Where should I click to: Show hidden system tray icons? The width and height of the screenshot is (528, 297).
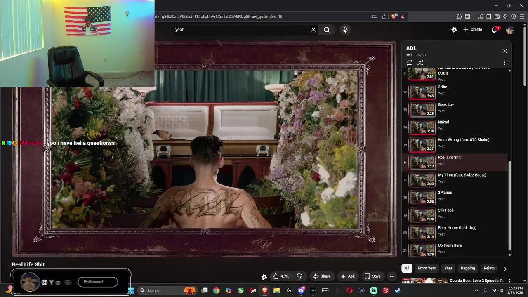tap(476, 290)
